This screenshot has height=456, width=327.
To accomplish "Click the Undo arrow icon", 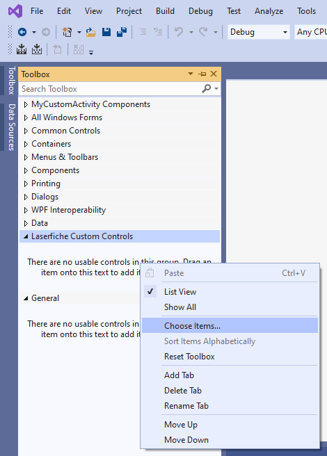I will pyautogui.click(x=179, y=32).
